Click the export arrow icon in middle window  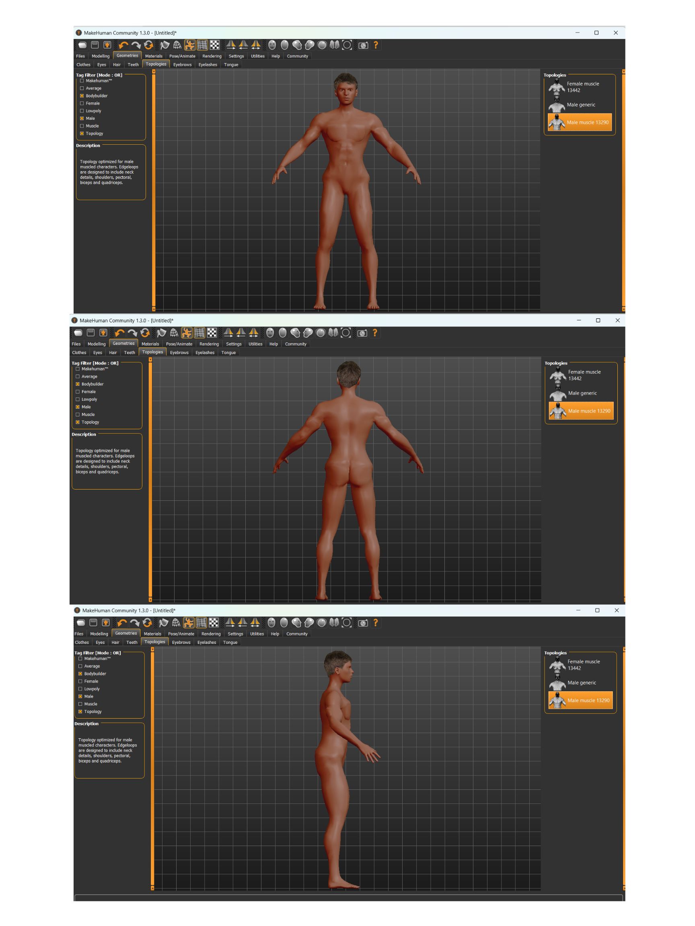point(103,333)
